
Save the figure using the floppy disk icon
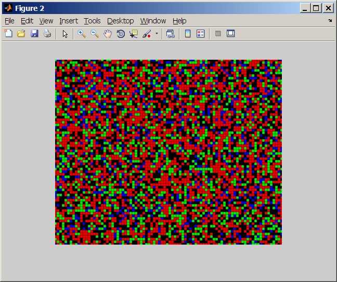point(34,34)
